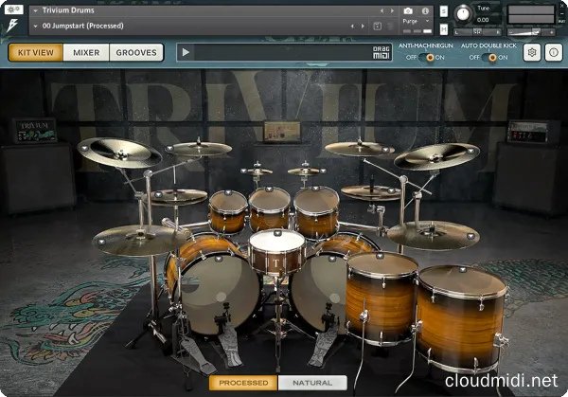Toggle the Anti-Machinegun switch
Viewport: 568px width, 397px height.
[427, 58]
